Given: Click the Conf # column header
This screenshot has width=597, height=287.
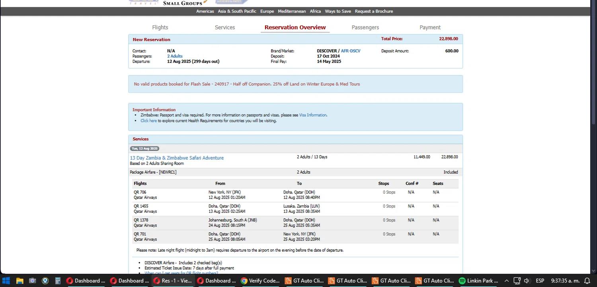Looking at the screenshot, I should [412, 183].
